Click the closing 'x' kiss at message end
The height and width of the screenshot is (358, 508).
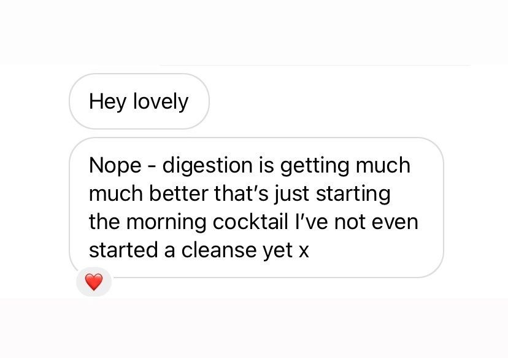coord(304,251)
